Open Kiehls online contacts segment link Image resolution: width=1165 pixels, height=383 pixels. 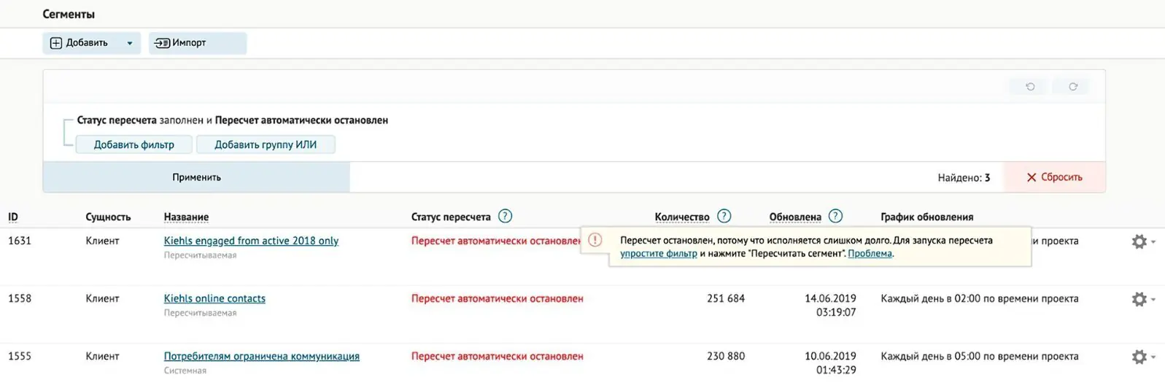214,298
